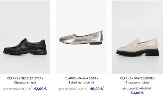Viewport: 163px width, 102px height.
Task: Click the CLARKS - FAWNA SOFT product title
Action: [x=81, y=78]
